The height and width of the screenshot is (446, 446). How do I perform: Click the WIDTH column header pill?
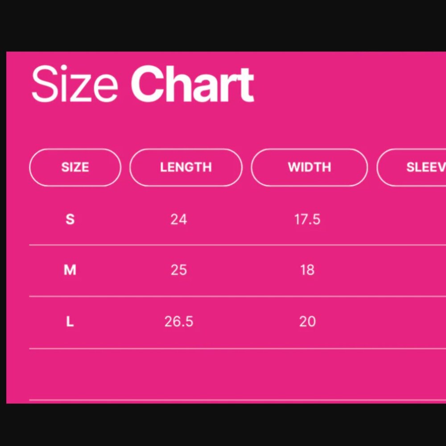point(309,167)
